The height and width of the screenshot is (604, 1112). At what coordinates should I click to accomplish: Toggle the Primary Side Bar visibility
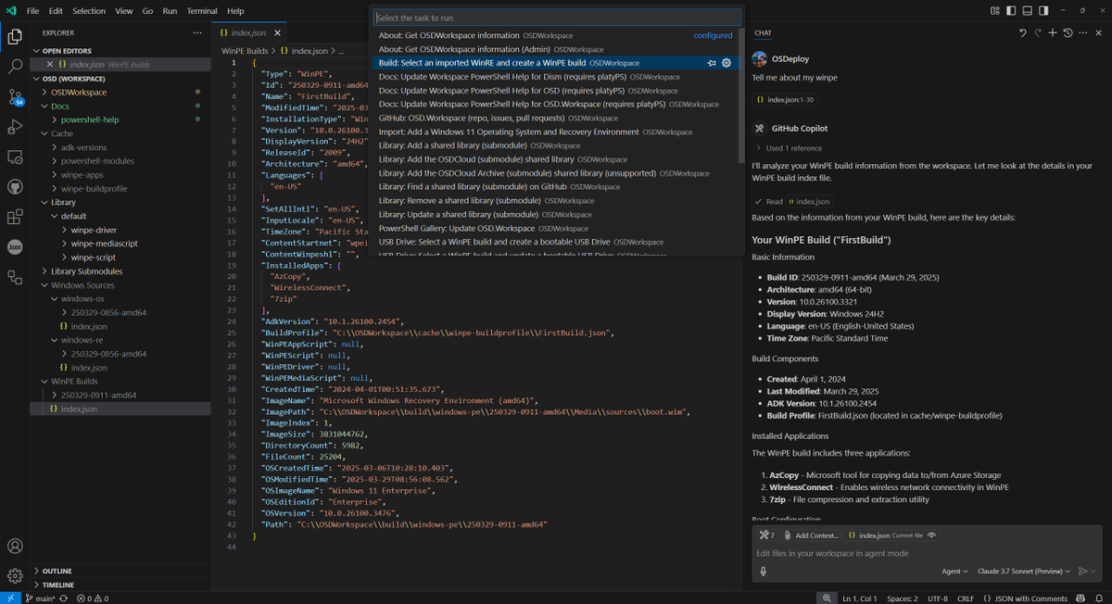tap(1011, 11)
